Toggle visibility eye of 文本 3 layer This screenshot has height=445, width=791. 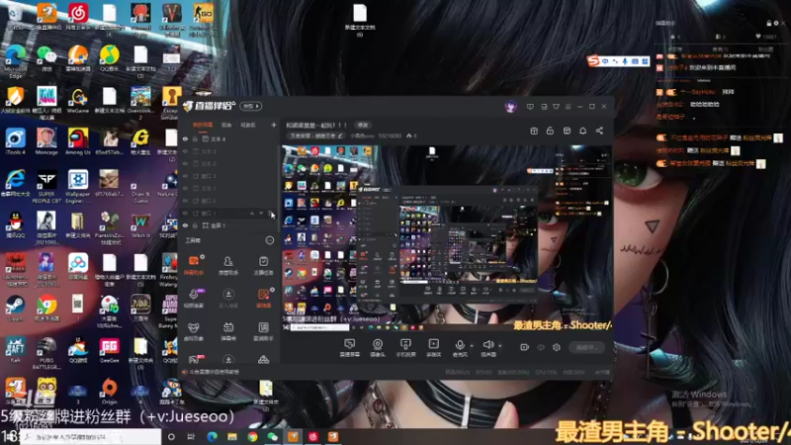185,151
